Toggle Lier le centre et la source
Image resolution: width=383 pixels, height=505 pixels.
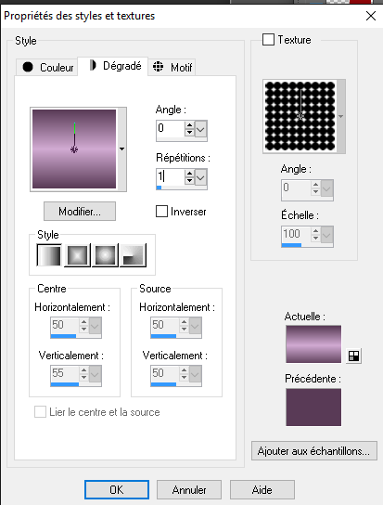coord(40,412)
